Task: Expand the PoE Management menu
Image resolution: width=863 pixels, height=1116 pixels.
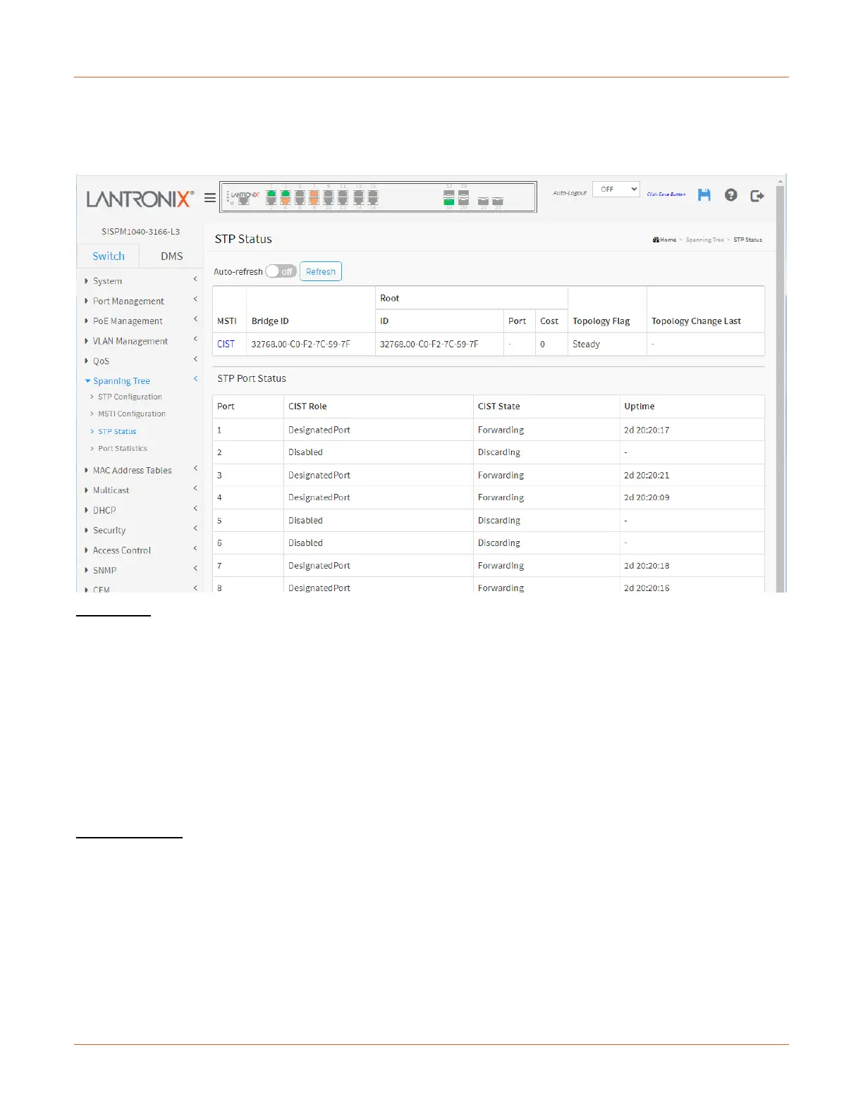Action: [x=140, y=321]
